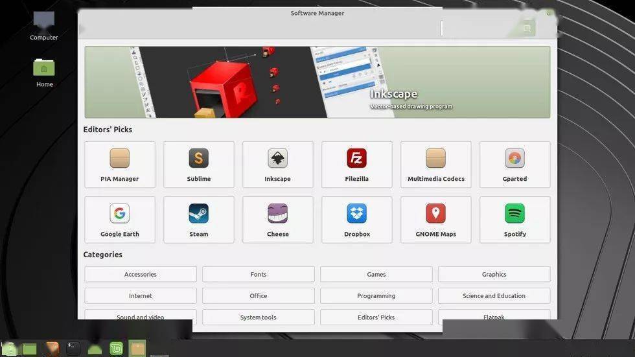Viewport: 635px width, 357px height.
Task: Click the search magnifier icon
Action: 527,29
